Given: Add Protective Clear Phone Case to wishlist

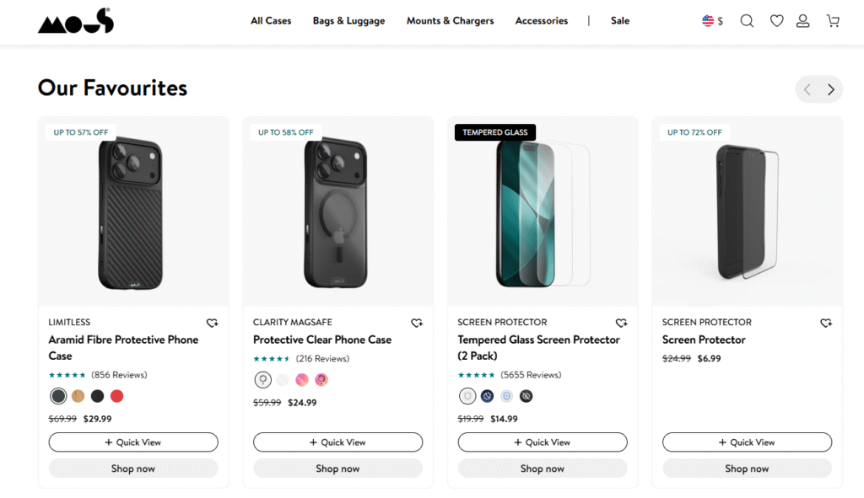Looking at the screenshot, I should tap(417, 323).
